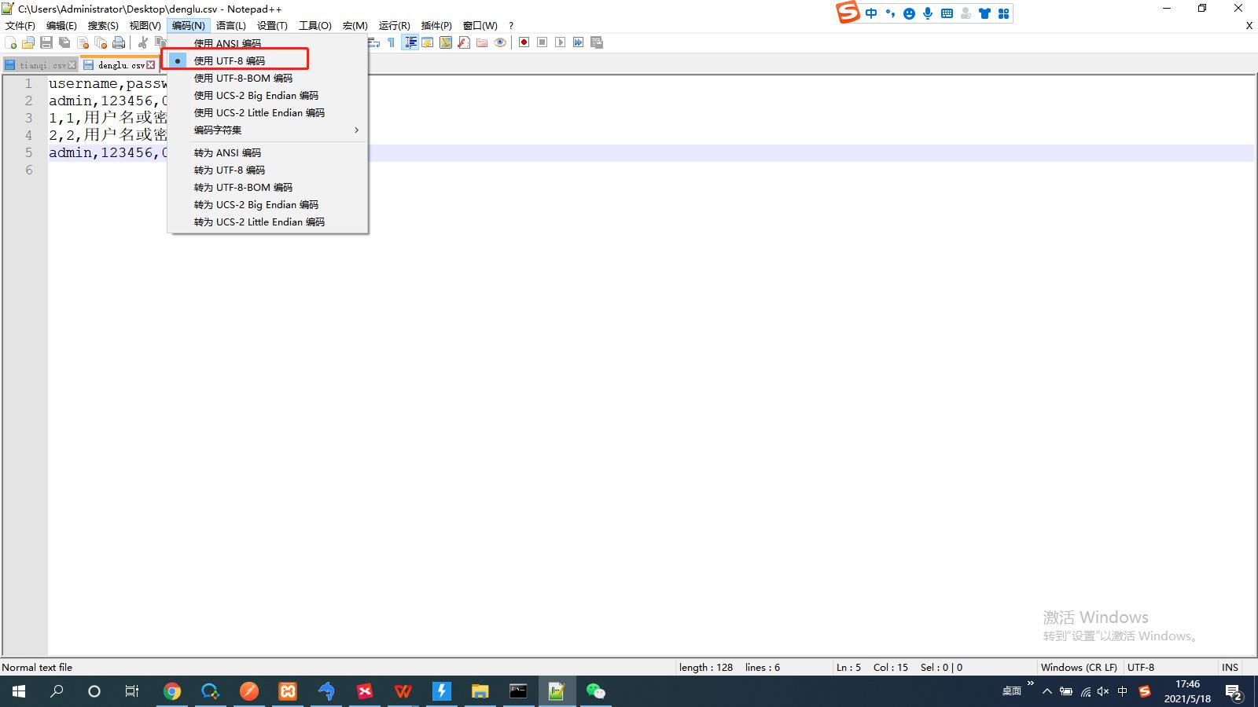Cut selection with the scissors icon

coord(143,42)
